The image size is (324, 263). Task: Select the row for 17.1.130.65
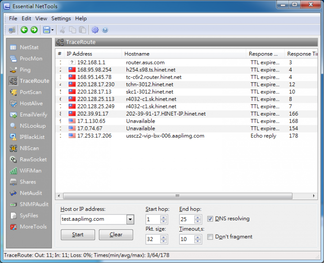pos(186,121)
